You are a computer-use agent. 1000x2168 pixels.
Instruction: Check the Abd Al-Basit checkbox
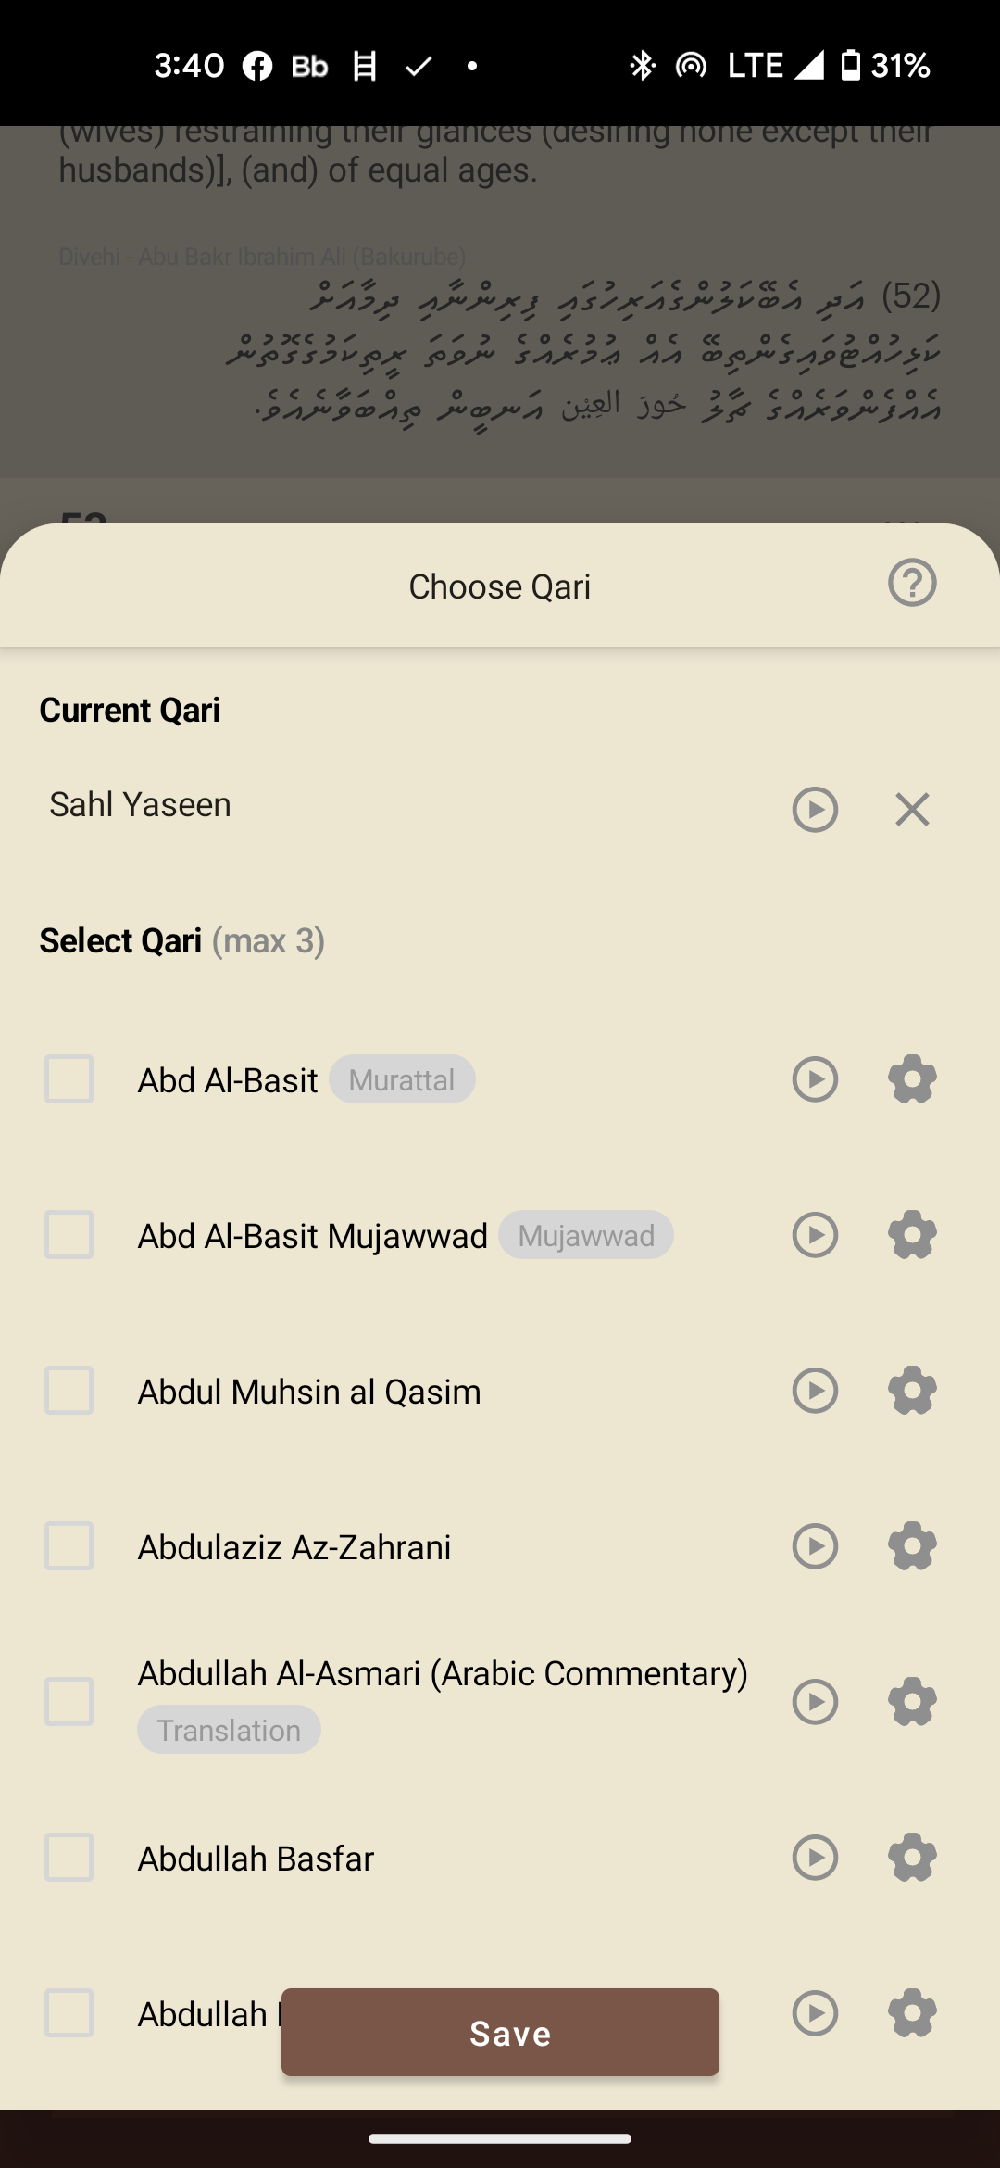click(x=69, y=1079)
